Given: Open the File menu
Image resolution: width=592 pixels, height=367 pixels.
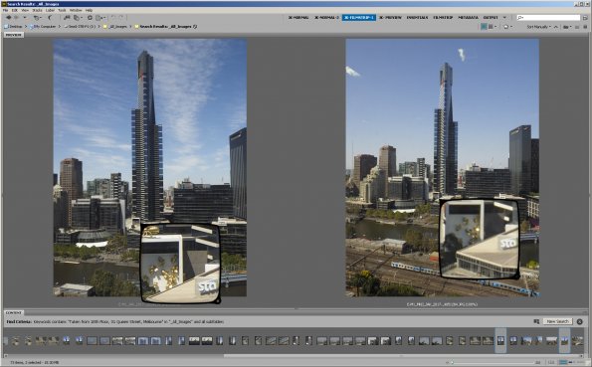Looking at the screenshot, I should coord(5,10).
